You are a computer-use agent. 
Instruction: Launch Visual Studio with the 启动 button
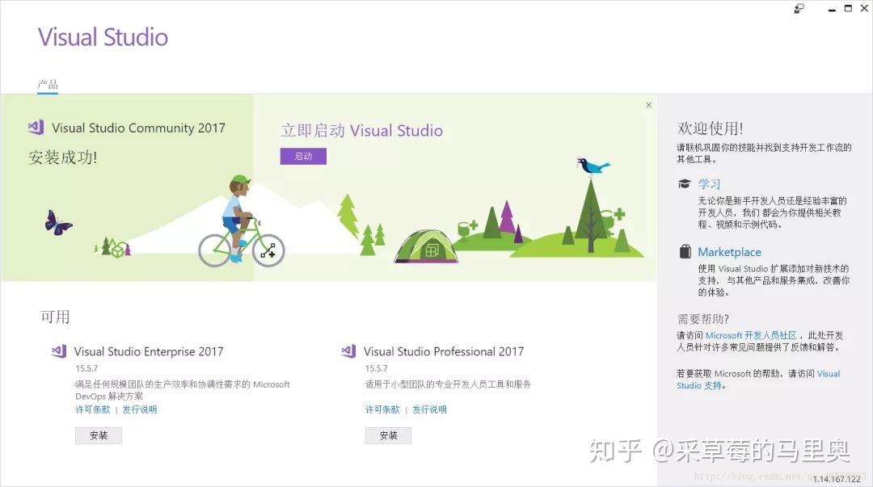(302, 156)
